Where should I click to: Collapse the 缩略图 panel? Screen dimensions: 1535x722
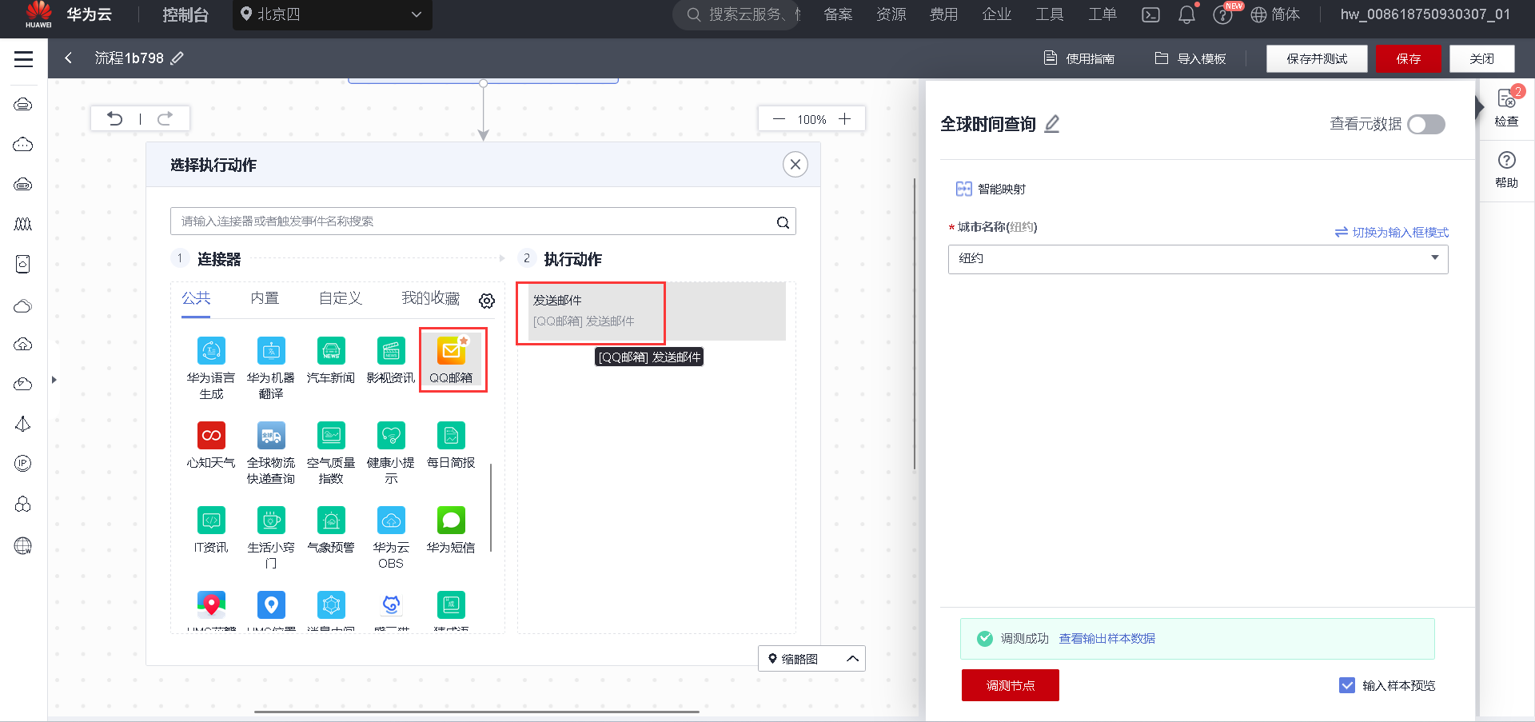point(851,658)
